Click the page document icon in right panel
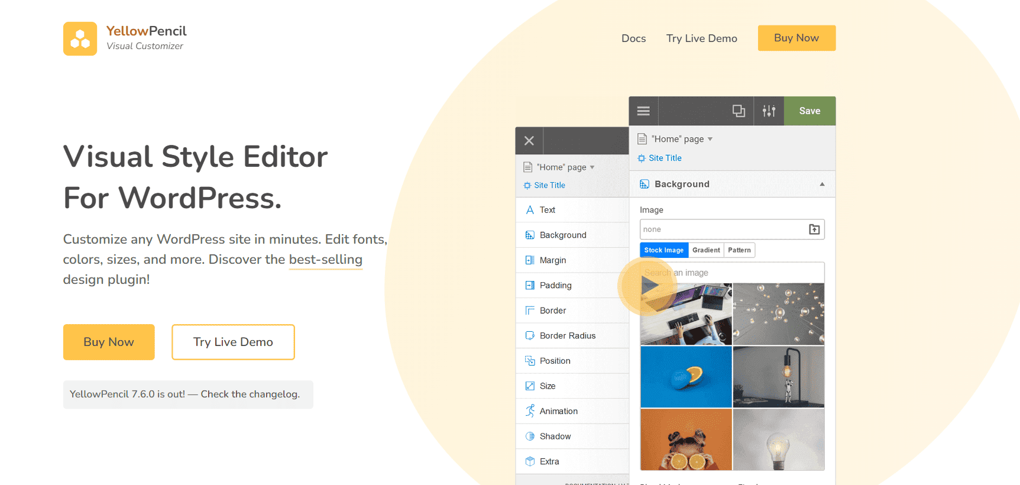Viewport: 1020px width, 485px height. pyautogui.click(x=642, y=139)
